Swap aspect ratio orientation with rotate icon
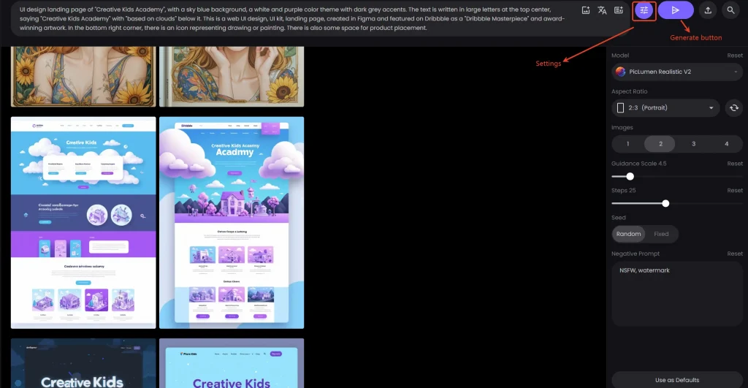748x388 pixels. tap(733, 108)
